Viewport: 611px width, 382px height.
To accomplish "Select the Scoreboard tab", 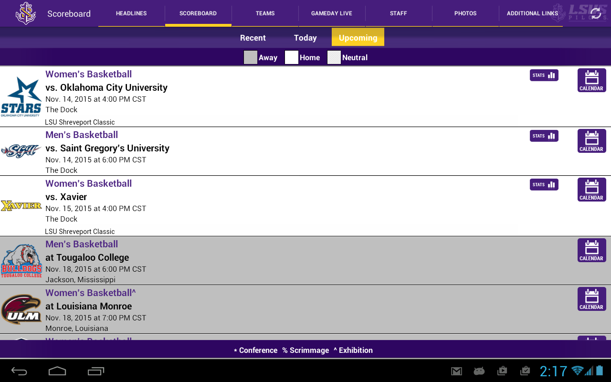I will [x=198, y=13].
